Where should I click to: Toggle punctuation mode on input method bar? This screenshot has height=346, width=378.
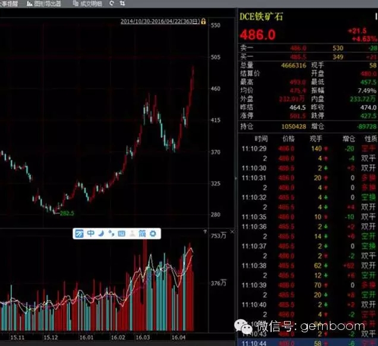point(111,234)
